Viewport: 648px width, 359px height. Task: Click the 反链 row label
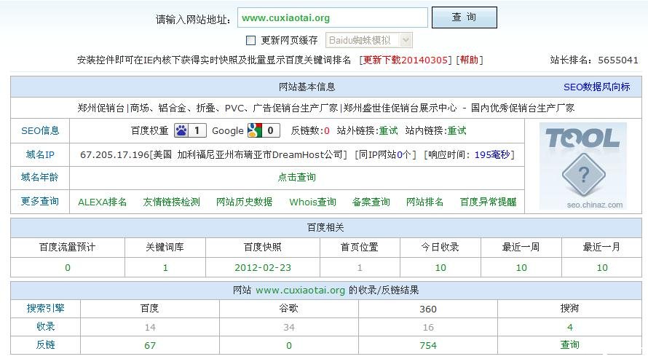click(45, 344)
